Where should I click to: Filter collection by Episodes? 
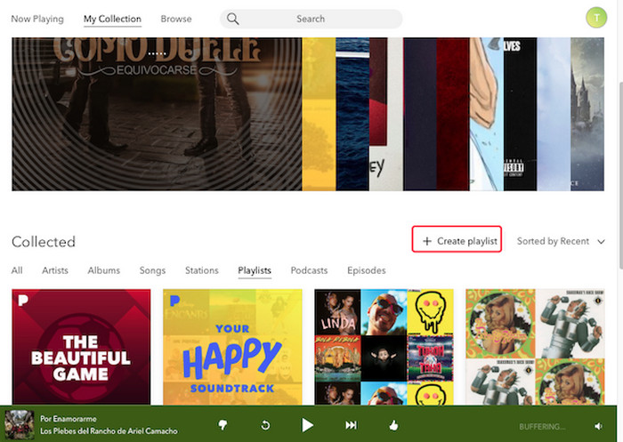click(367, 270)
